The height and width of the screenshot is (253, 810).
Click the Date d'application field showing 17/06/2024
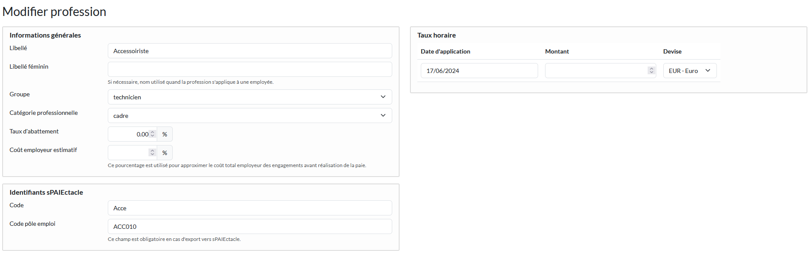479,71
